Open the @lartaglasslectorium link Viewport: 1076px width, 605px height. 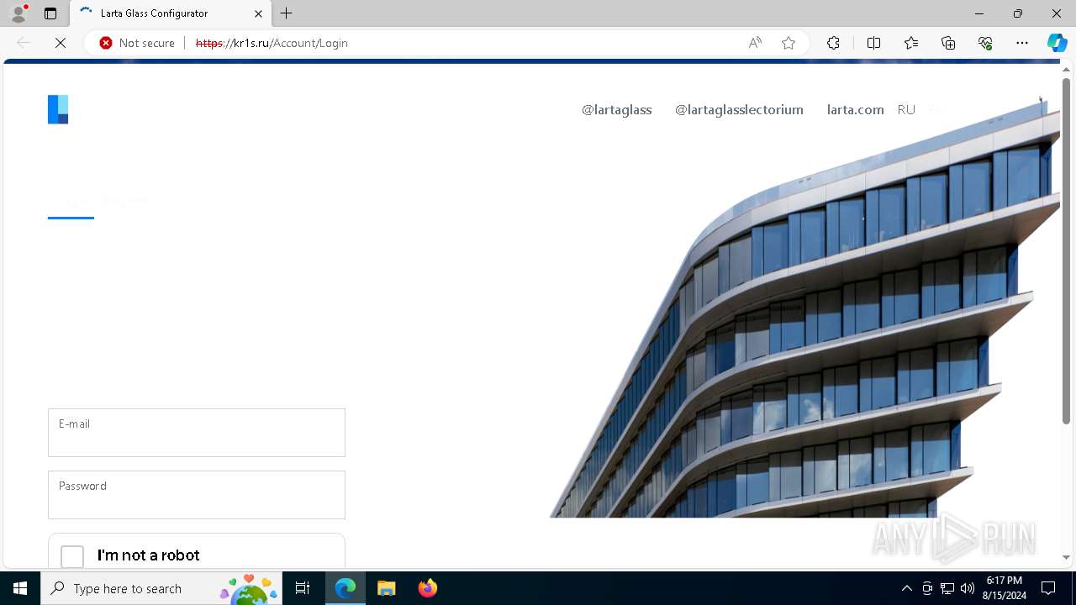point(739,110)
